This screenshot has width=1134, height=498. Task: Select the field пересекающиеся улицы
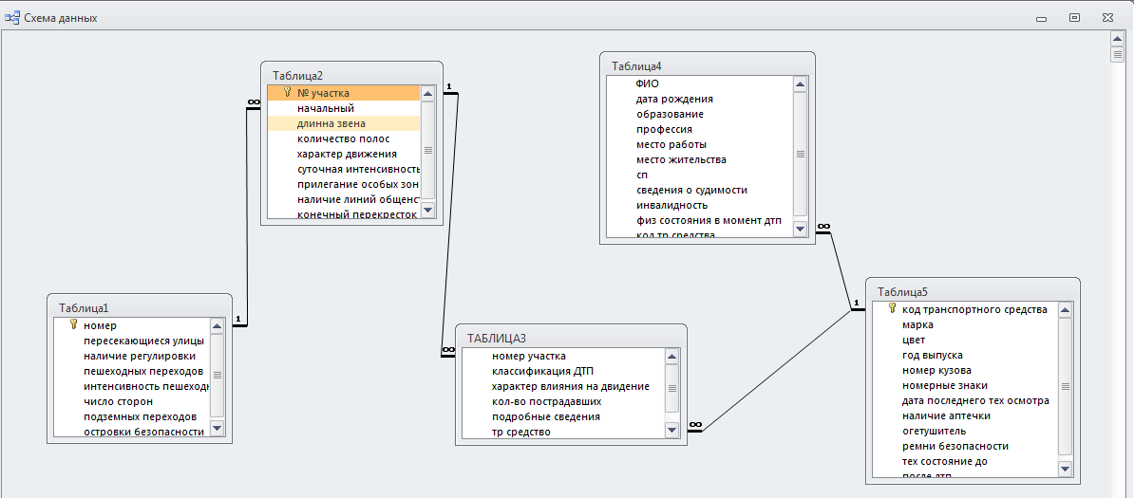coord(132,341)
